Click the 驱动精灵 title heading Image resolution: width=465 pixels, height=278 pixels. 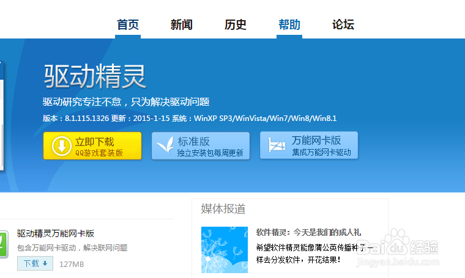[x=95, y=77]
